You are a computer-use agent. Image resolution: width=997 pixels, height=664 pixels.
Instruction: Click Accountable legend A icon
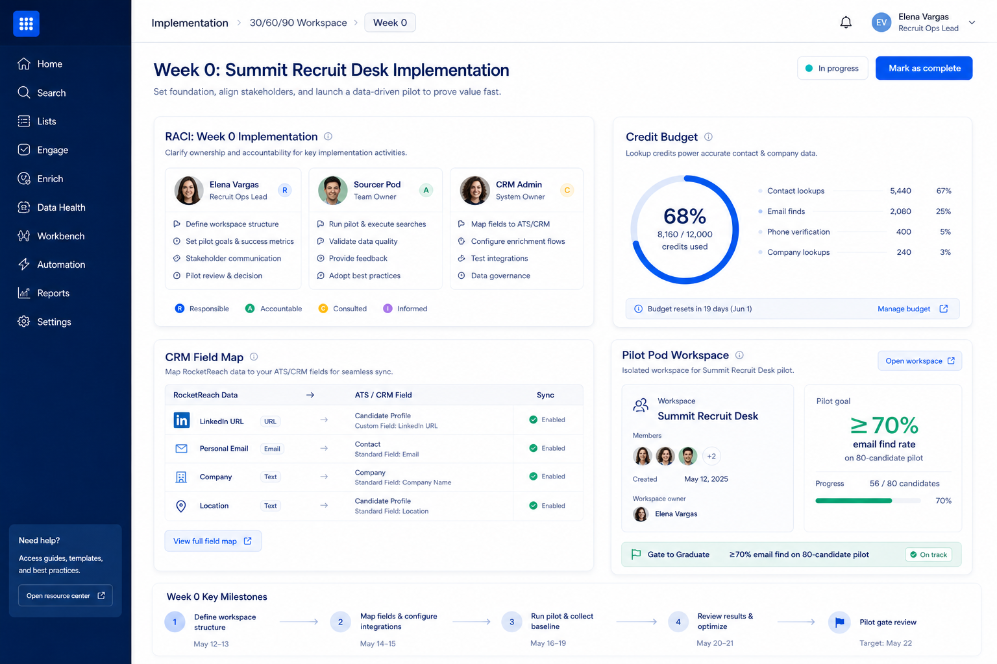click(250, 309)
